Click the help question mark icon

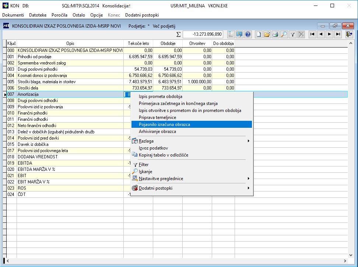click(248, 34)
